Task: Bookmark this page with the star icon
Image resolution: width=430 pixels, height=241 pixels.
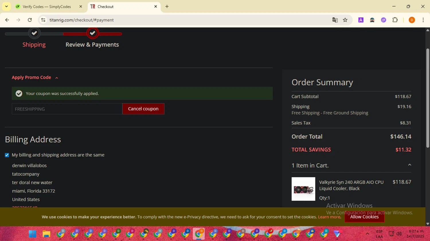Action: coord(345,20)
